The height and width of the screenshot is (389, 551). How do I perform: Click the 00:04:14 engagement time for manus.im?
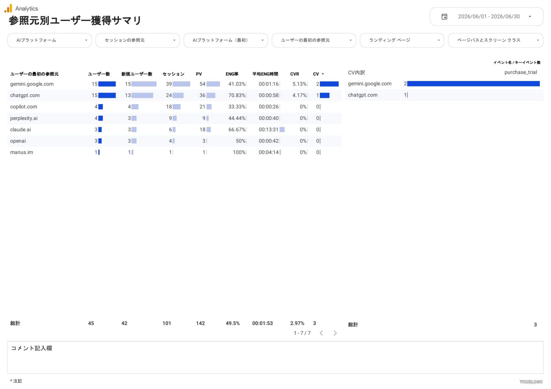tap(269, 152)
